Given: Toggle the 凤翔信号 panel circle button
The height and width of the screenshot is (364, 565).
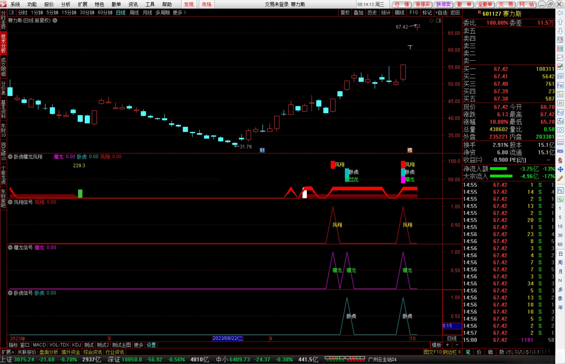Looking at the screenshot, I should [10, 202].
